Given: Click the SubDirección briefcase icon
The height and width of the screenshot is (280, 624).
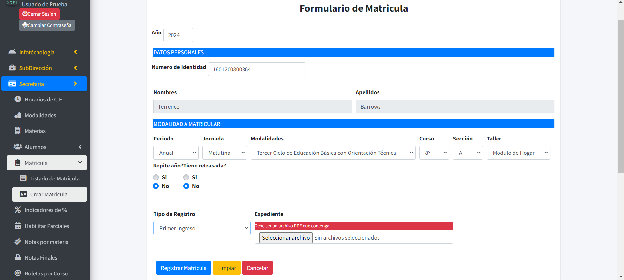Looking at the screenshot, I should pos(12,68).
